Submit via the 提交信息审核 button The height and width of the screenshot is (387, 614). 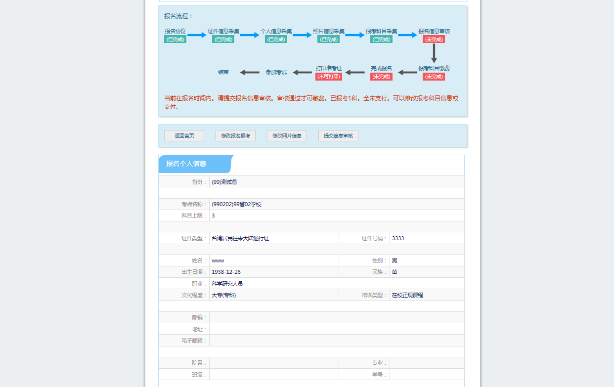(x=338, y=136)
